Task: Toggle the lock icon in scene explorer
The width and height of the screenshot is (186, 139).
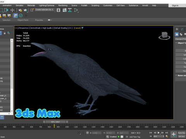Action: [5, 33]
